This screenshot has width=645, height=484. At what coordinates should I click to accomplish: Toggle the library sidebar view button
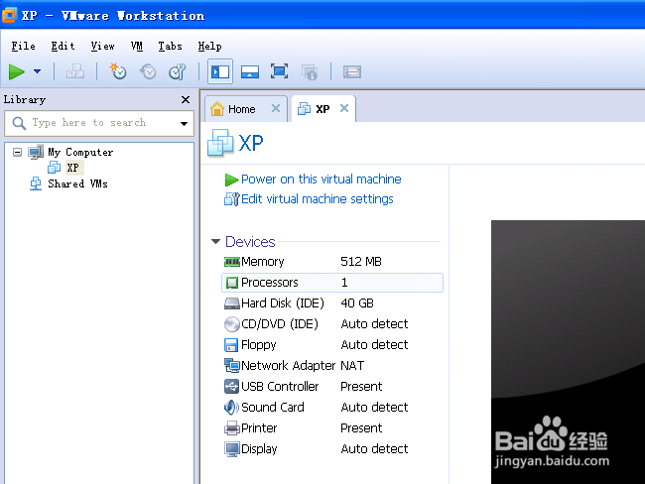coord(220,72)
